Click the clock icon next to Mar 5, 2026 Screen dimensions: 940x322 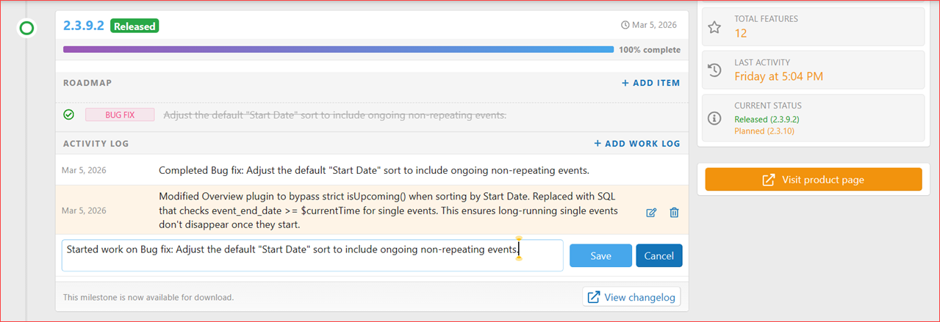tap(625, 25)
